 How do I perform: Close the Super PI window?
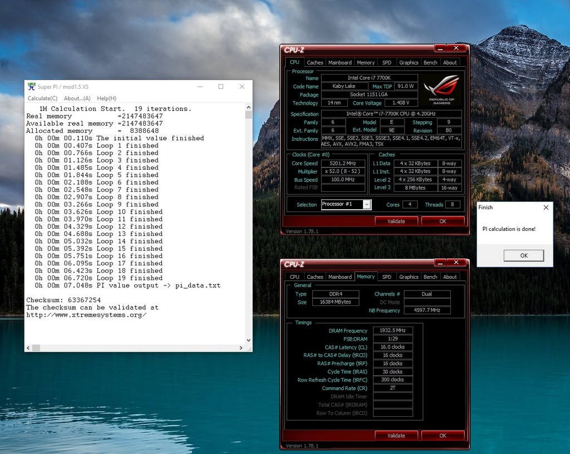242,86
